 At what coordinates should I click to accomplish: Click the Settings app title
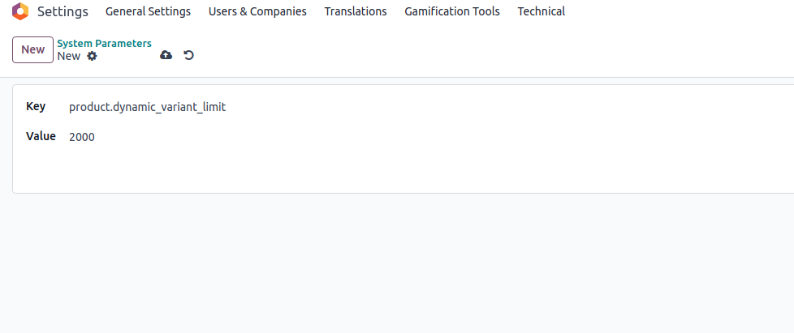tap(63, 11)
